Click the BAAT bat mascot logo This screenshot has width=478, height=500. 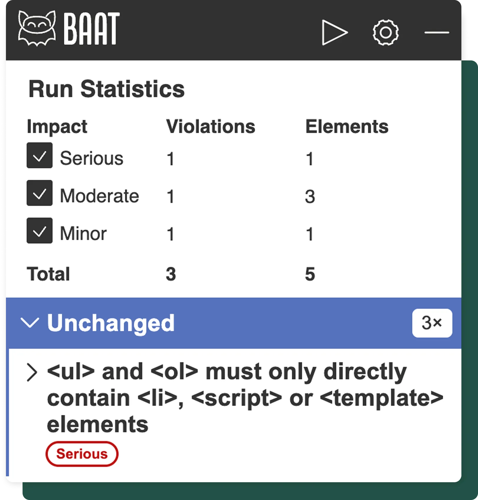[37, 28]
